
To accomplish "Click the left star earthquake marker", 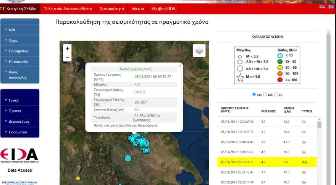I will pyautogui.click(x=132, y=139).
